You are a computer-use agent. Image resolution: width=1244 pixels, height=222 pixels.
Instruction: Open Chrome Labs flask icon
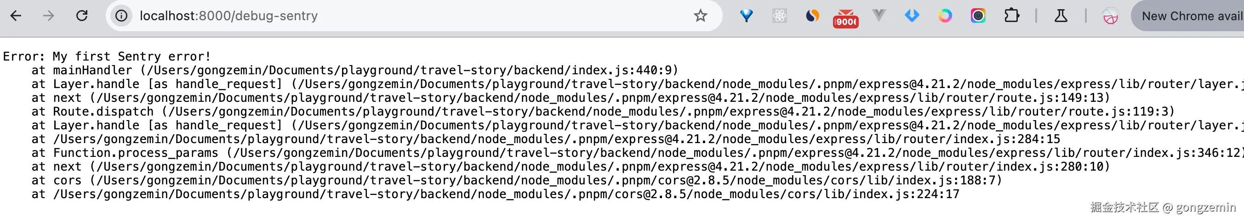click(x=1061, y=16)
